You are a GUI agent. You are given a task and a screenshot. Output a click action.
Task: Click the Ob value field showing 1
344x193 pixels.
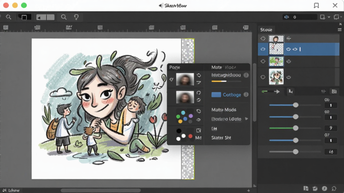point(331,106)
